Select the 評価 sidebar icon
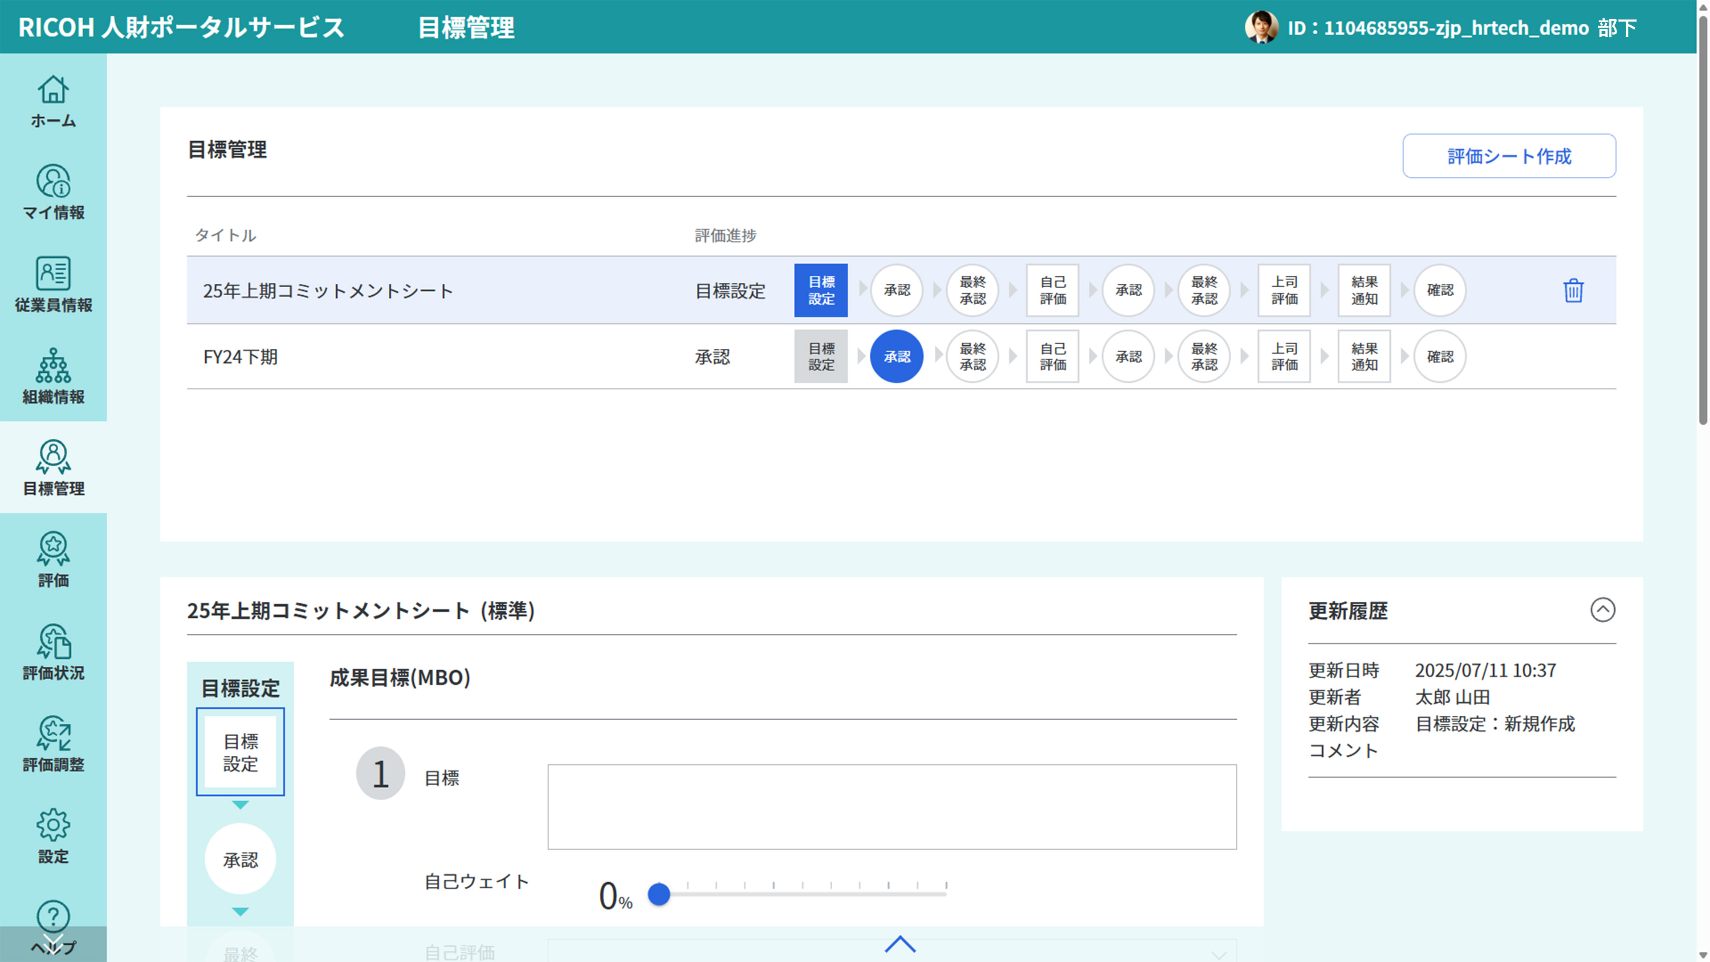1710x962 pixels. coord(53,561)
